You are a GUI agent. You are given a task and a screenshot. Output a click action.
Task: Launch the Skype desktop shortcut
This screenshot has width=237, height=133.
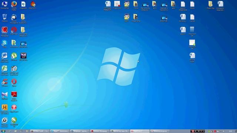point(4,43)
